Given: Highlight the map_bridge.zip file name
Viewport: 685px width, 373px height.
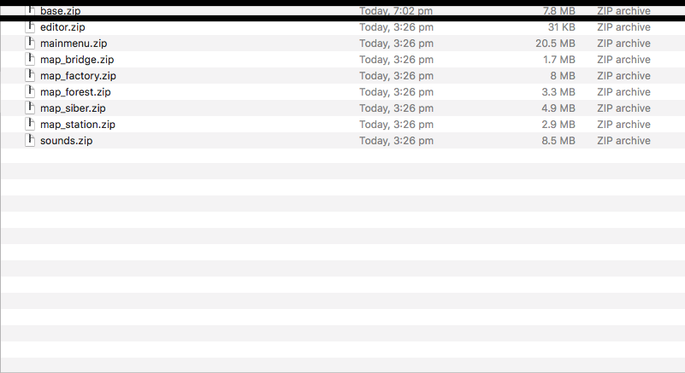Looking at the screenshot, I should (x=77, y=60).
